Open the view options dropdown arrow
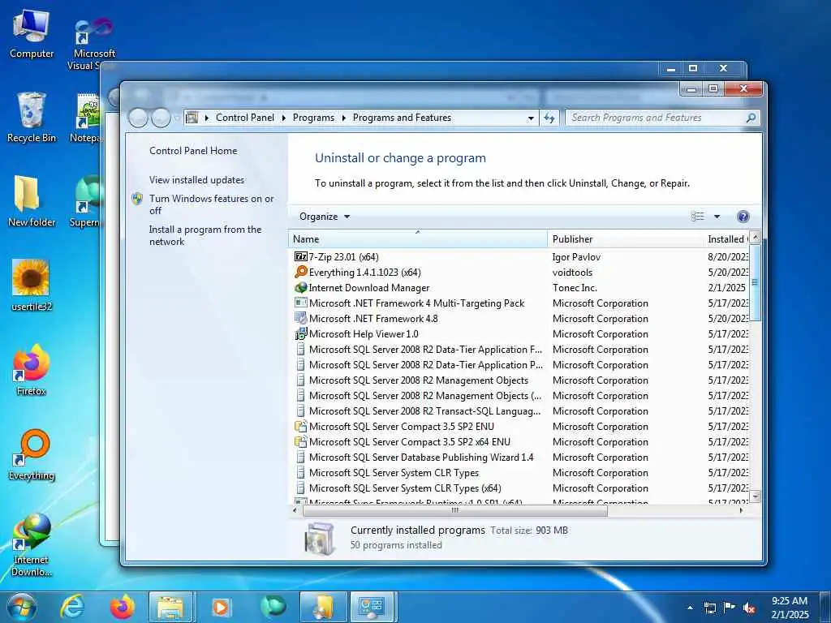Viewport: 831px width, 623px height. point(717,216)
